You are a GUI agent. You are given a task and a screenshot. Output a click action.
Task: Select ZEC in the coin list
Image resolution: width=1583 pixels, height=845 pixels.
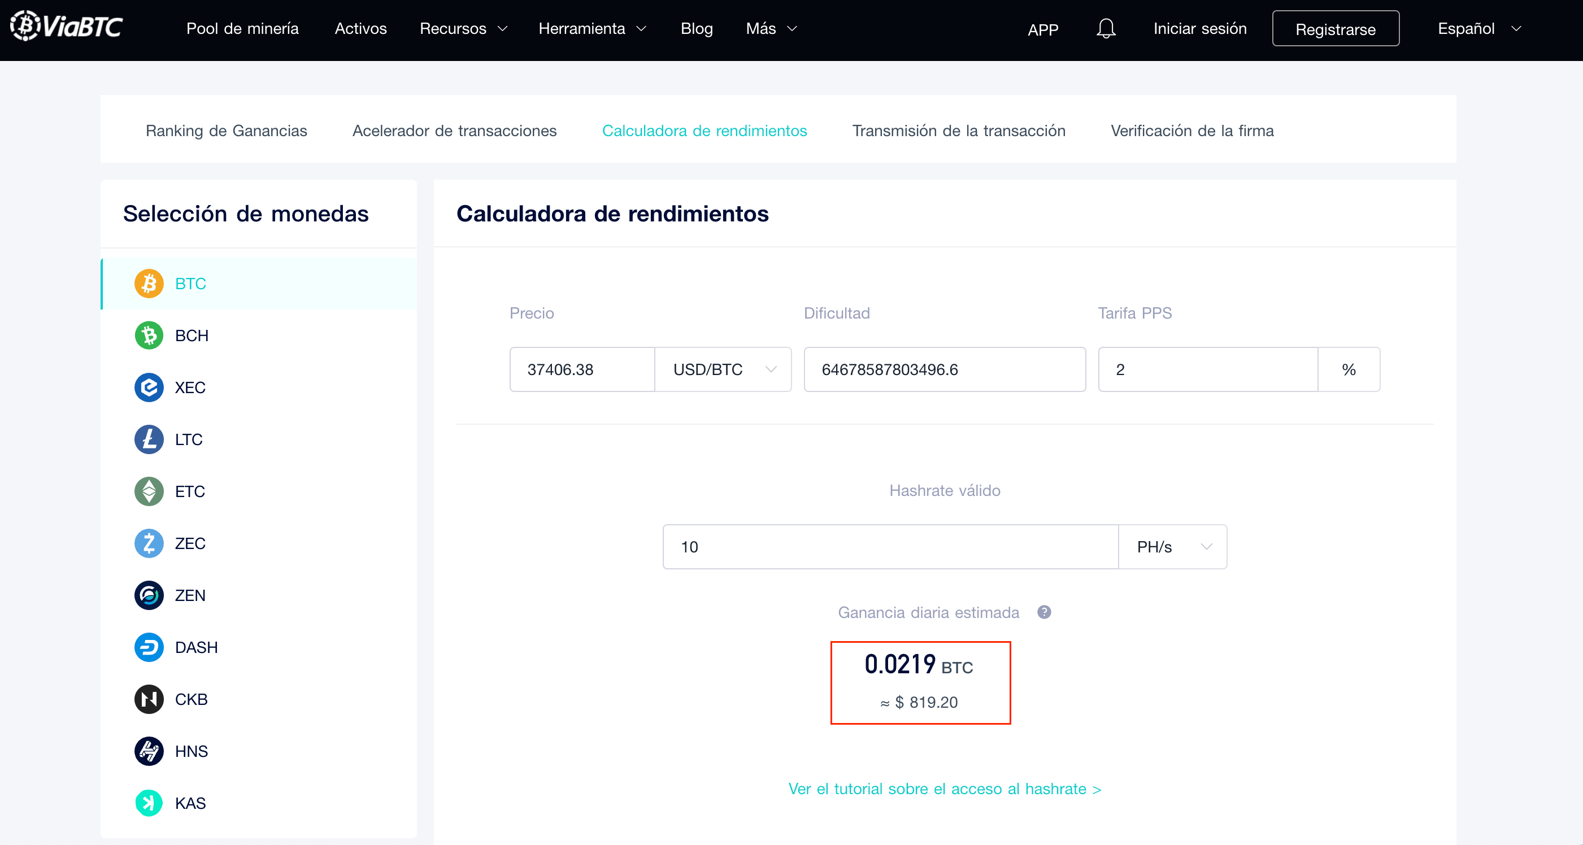(x=259, y=543)
